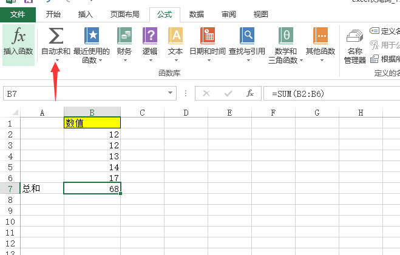Open the File (文件) tab

[18, 15]
